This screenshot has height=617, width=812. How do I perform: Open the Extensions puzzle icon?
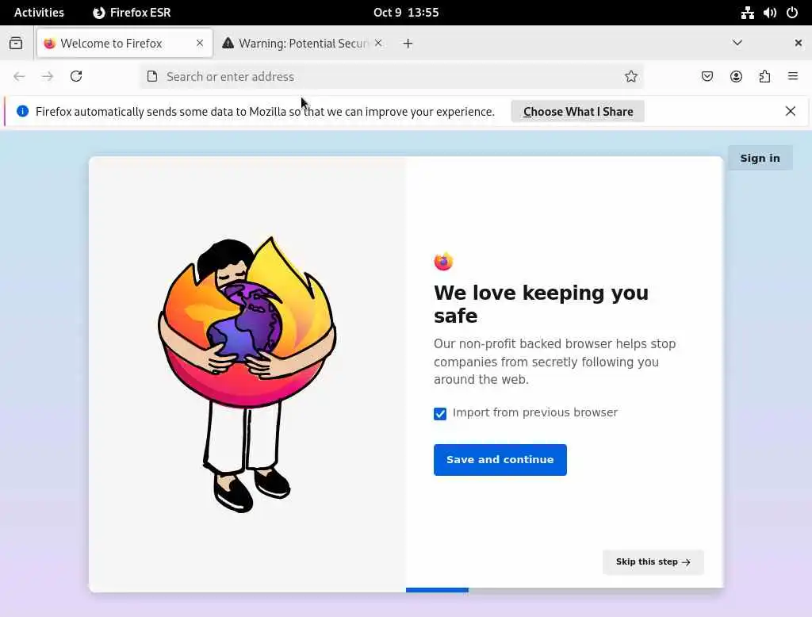pos(764,77)
